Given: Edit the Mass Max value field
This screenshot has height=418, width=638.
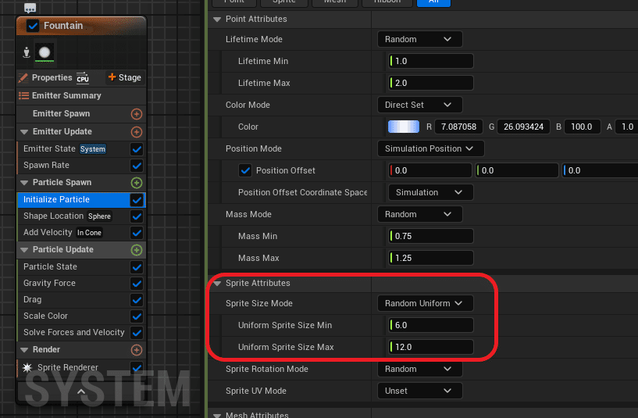Looking at the screenshot, I should [431, 258].
